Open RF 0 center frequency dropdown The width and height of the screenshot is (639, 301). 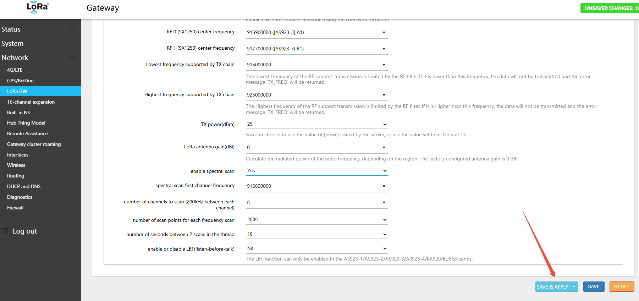[x=316, y=32]
